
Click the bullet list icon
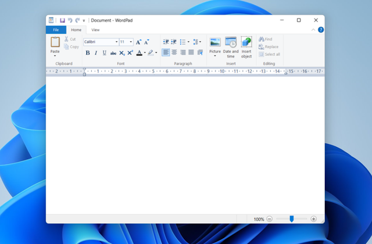click(x=183, y=42)
